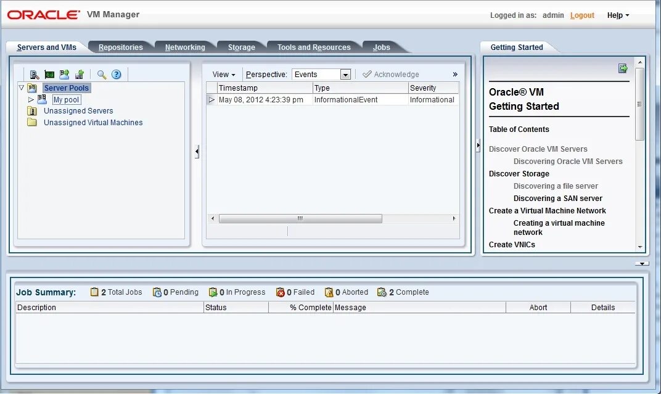Open the Discovering Oracle VM Servers link
The image size is (661, 394).
(x=568, y=161)
